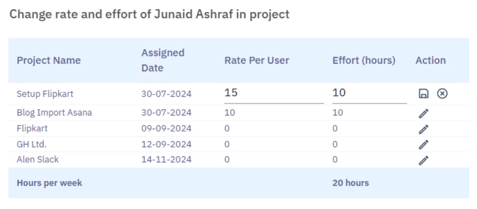Focus the Effort hours input field
Screen dimensions: 477x209
[370, 94]
